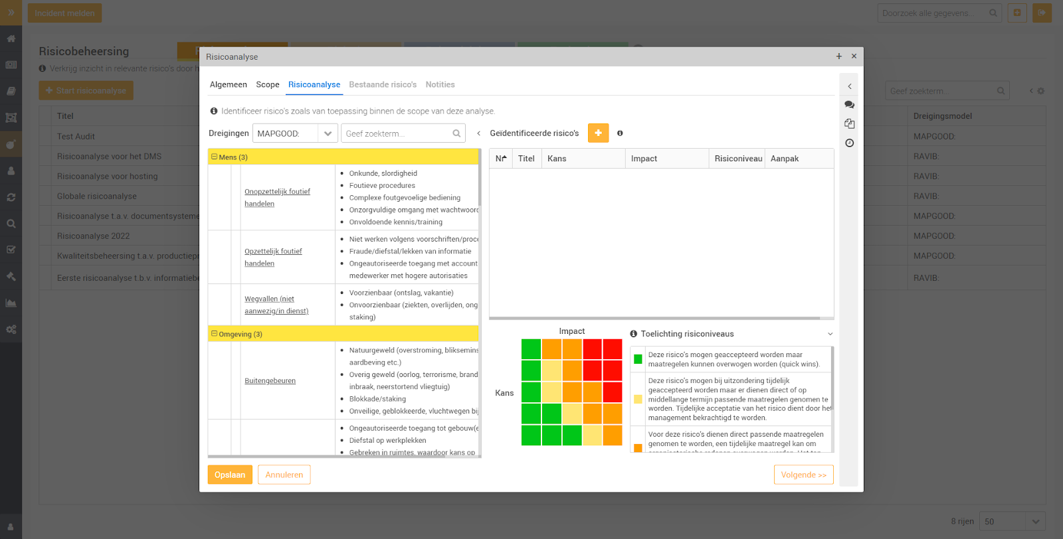
Task: Click the Volgende >> button
Action: click(803, 475)
